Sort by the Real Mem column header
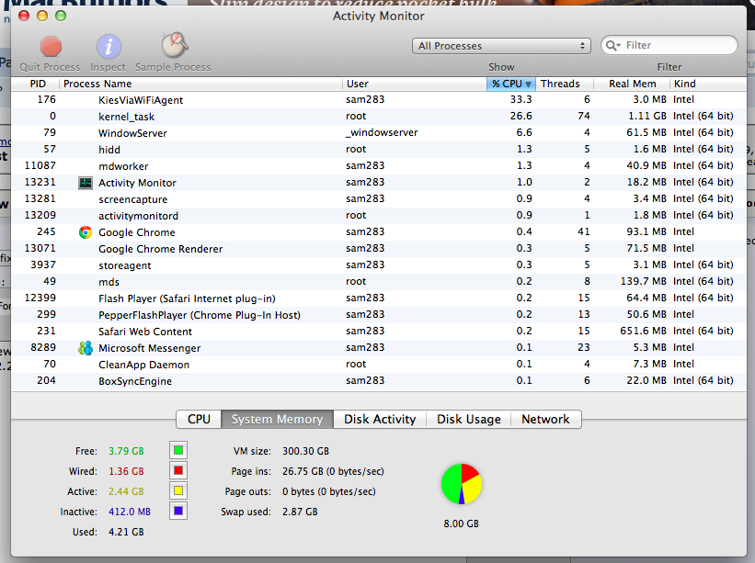The width and height of the screenshot is (755, 563). click(x=632, y=84)
